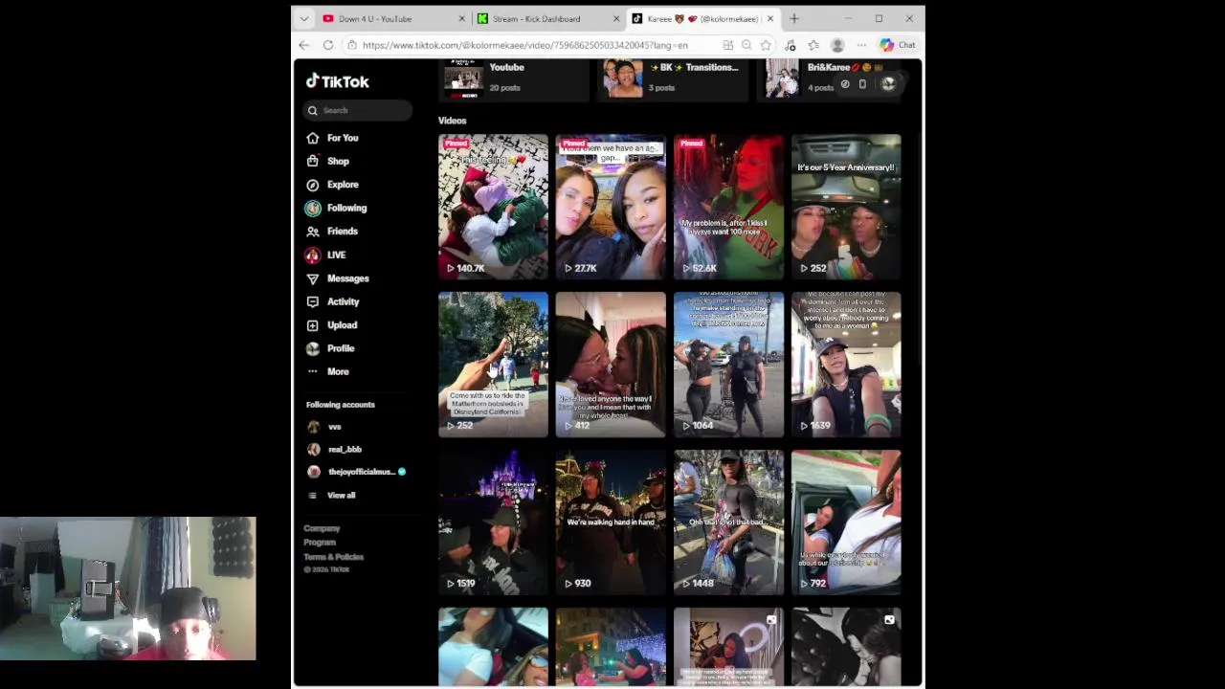Open Terms & Policies footer link

tap(334, 557)
